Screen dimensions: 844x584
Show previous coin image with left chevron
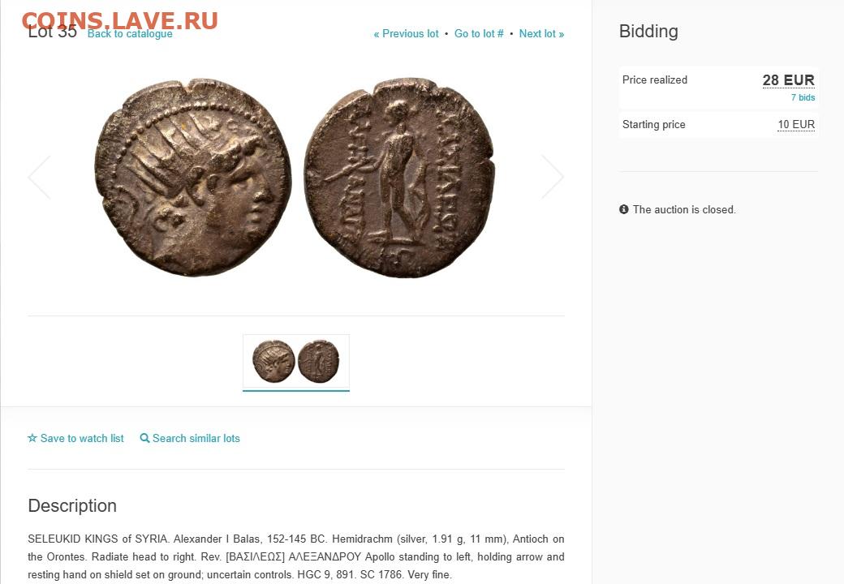(x=39, y=177)
